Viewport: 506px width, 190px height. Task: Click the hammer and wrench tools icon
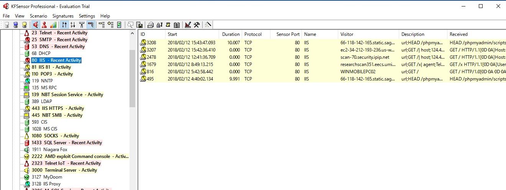[197, 25]
